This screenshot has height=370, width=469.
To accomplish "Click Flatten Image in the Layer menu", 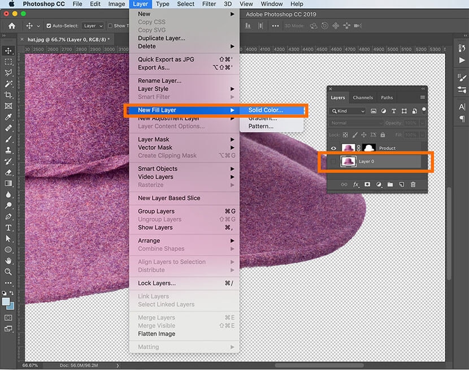I will pos(157,334).
